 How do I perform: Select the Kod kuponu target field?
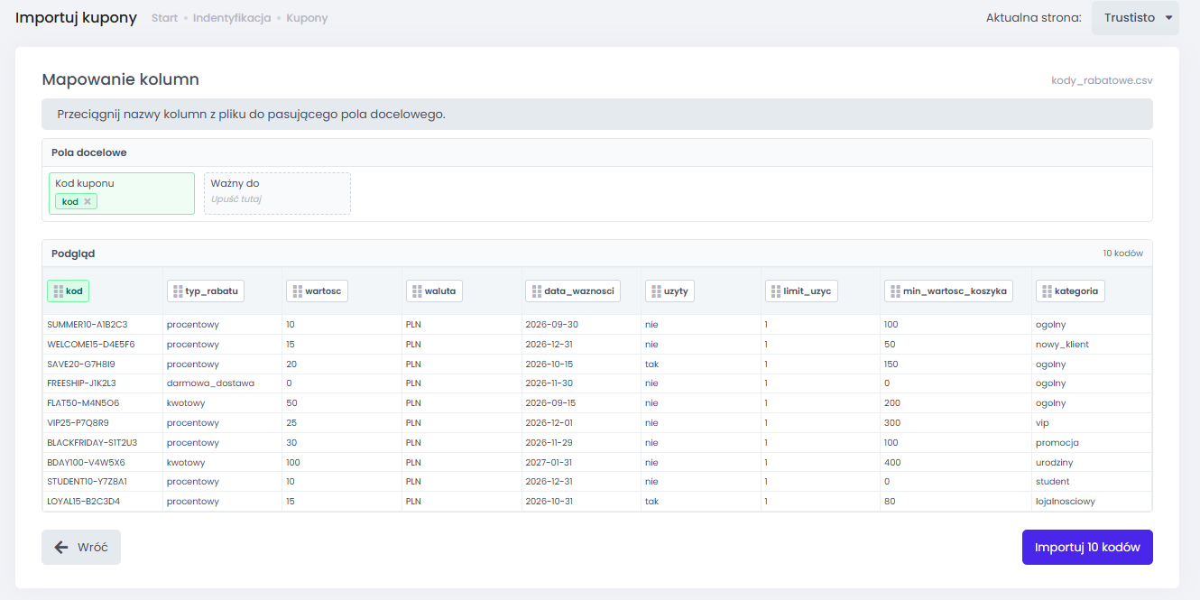pyautogui.click(x=122, y=193)
